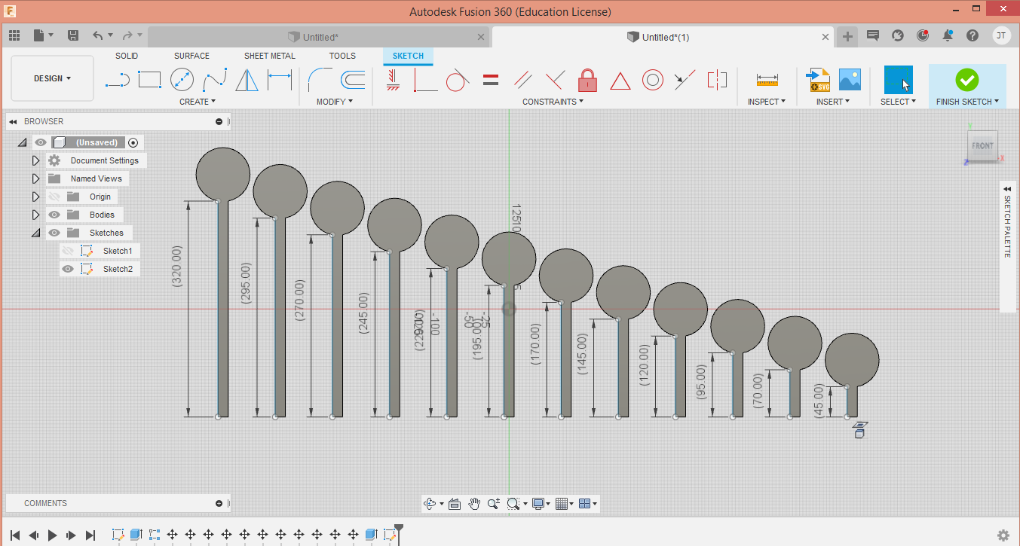The width and height of the screenshot is (1020, 546).
Task: Click the Save icon
Action: click(73, 35)
